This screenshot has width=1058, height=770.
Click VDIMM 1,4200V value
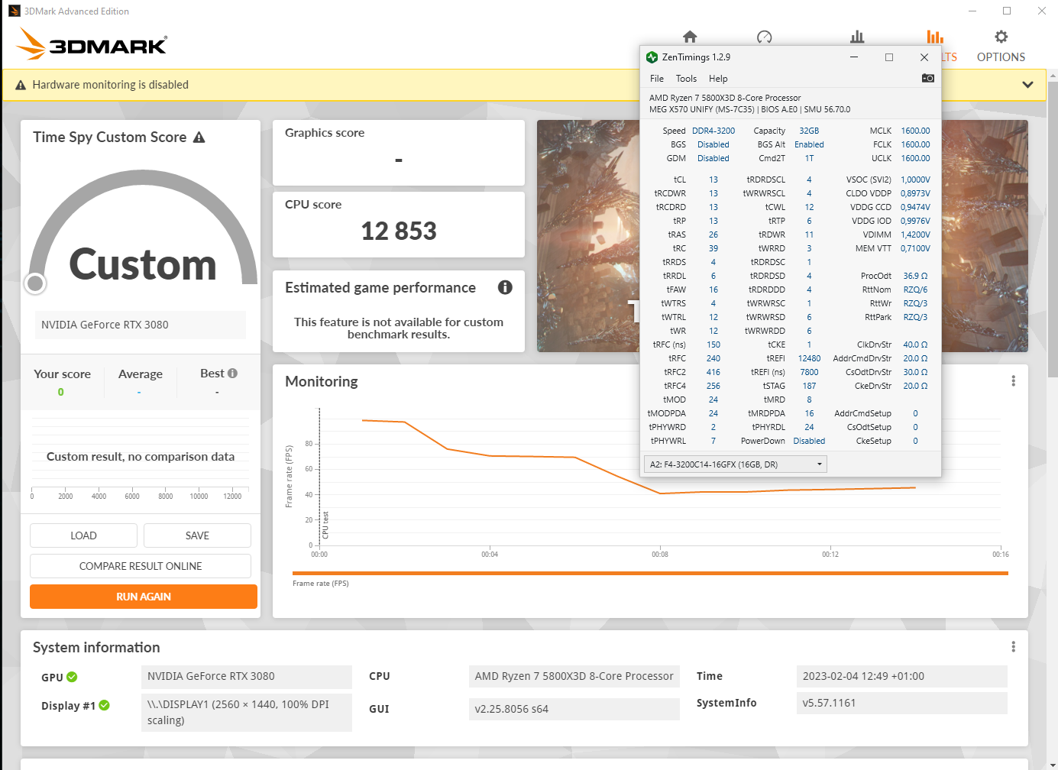915,235
